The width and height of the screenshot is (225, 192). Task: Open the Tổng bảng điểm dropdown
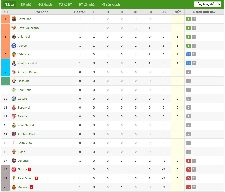tap(208, 4)
